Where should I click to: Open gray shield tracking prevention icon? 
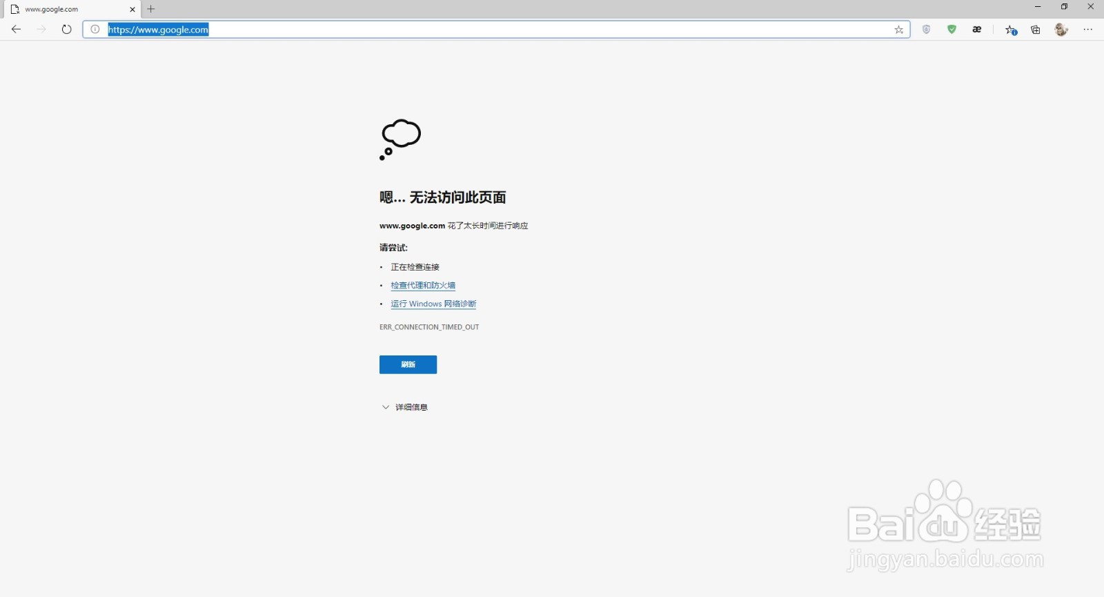tap(927, 29)
